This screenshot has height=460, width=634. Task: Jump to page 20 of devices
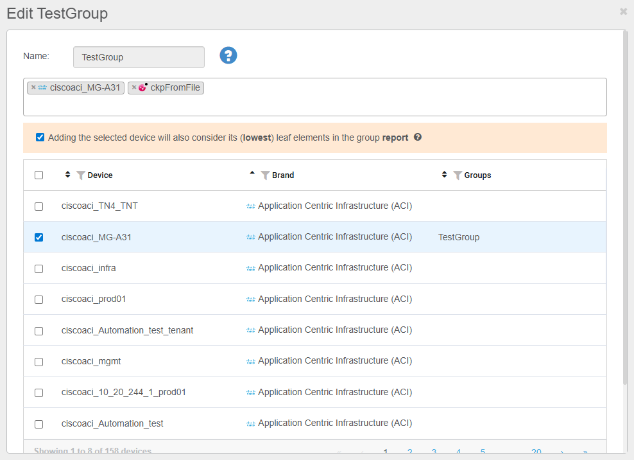(536, 452)
